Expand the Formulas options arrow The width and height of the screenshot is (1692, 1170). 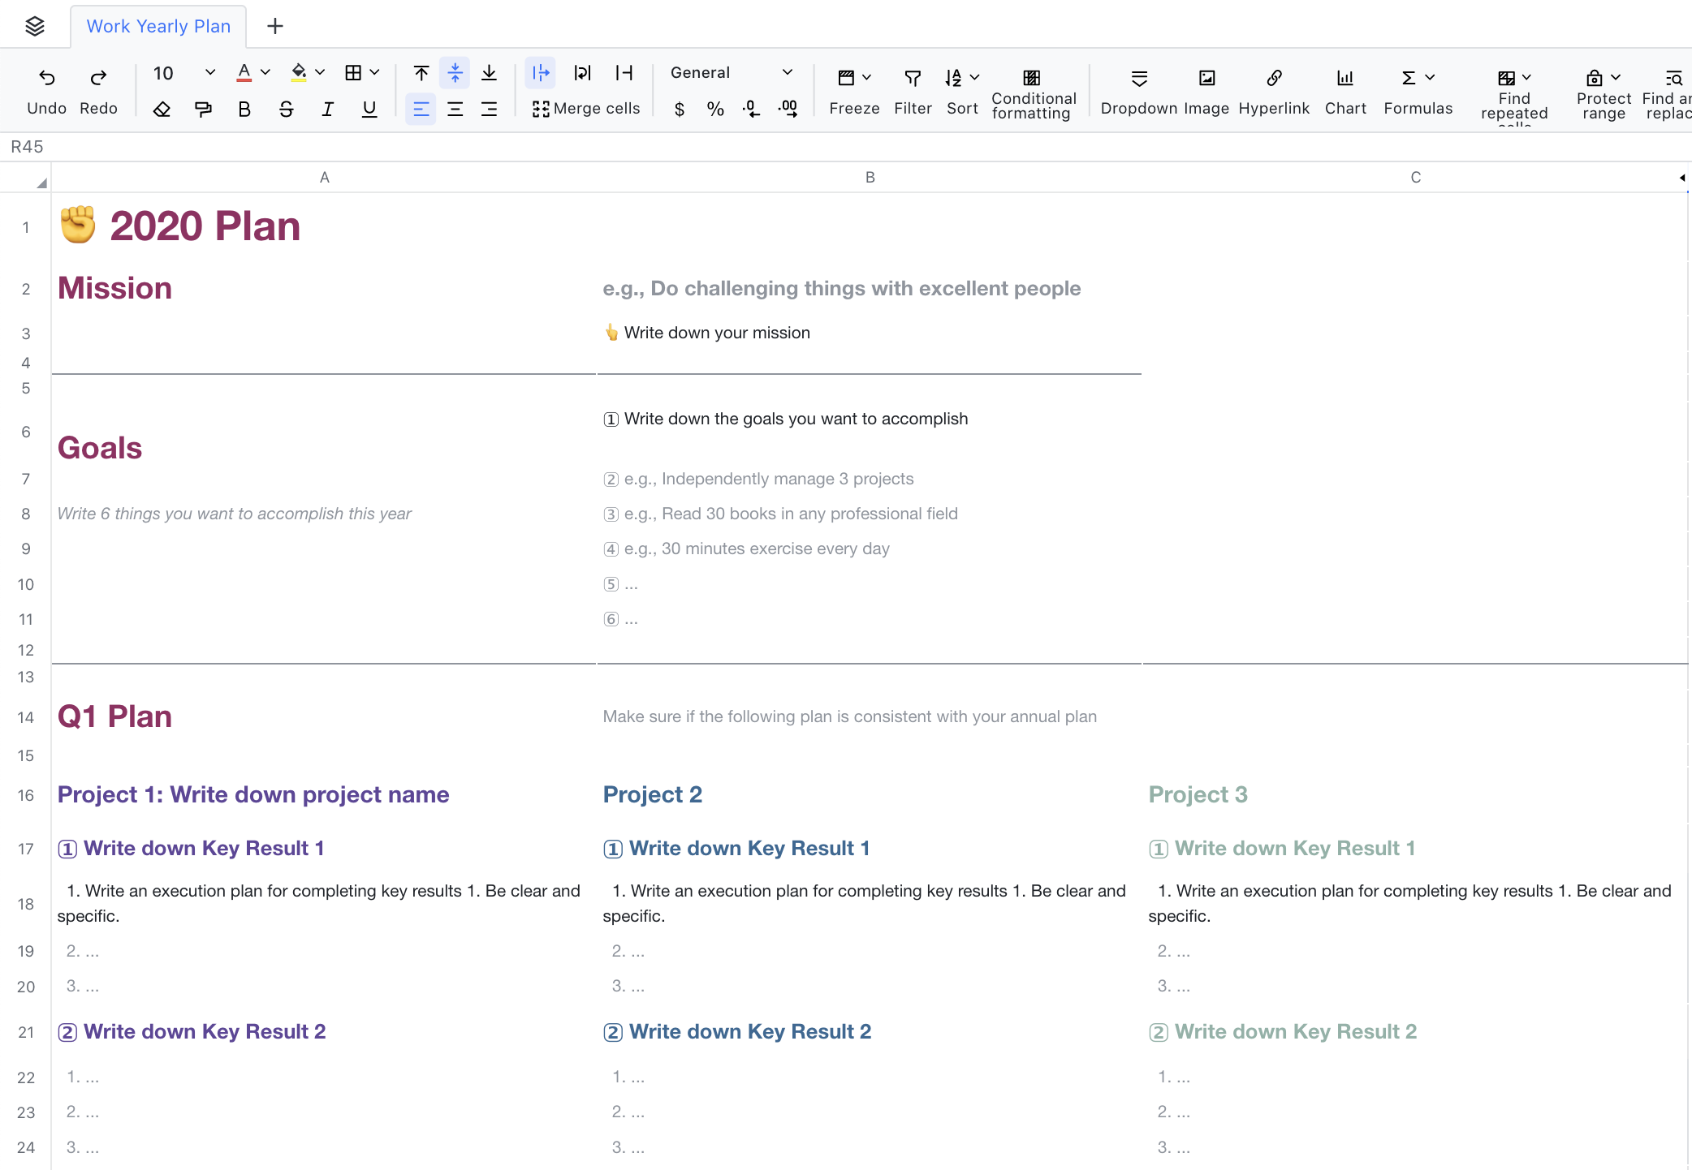[x=1431, y=78]
